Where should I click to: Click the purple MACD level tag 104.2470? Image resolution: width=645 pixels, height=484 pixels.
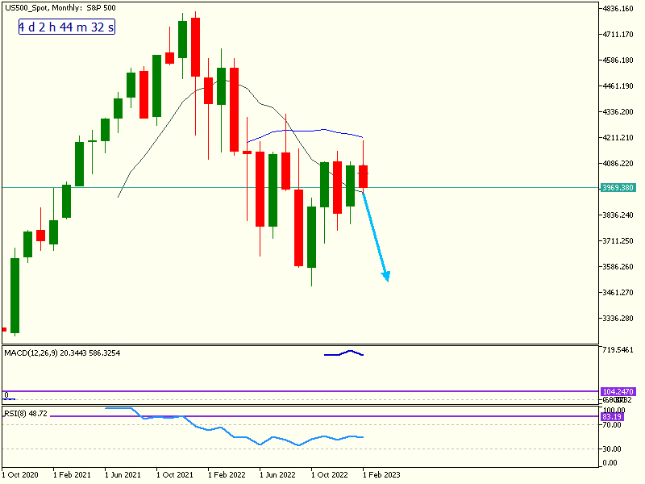click(618, 391)
